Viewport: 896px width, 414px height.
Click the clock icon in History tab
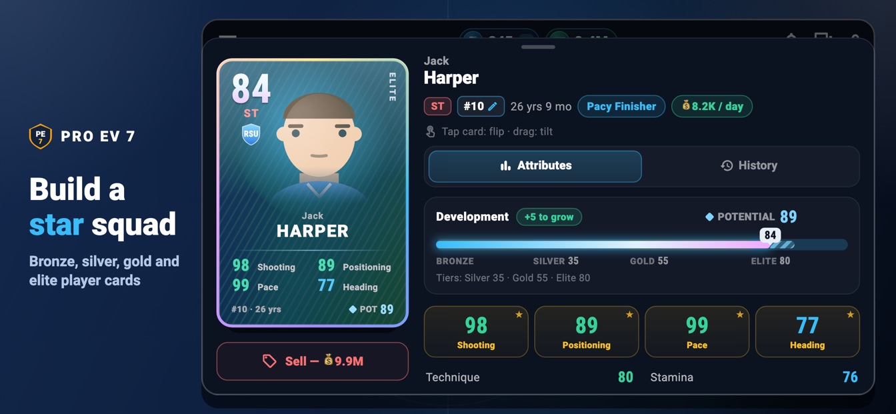(727, 165)
